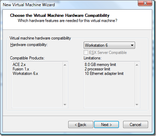Select the 2 processor limit entry
Image resolution: width=156 pixels, height=136 pixels.
click(x=97, y=69)
